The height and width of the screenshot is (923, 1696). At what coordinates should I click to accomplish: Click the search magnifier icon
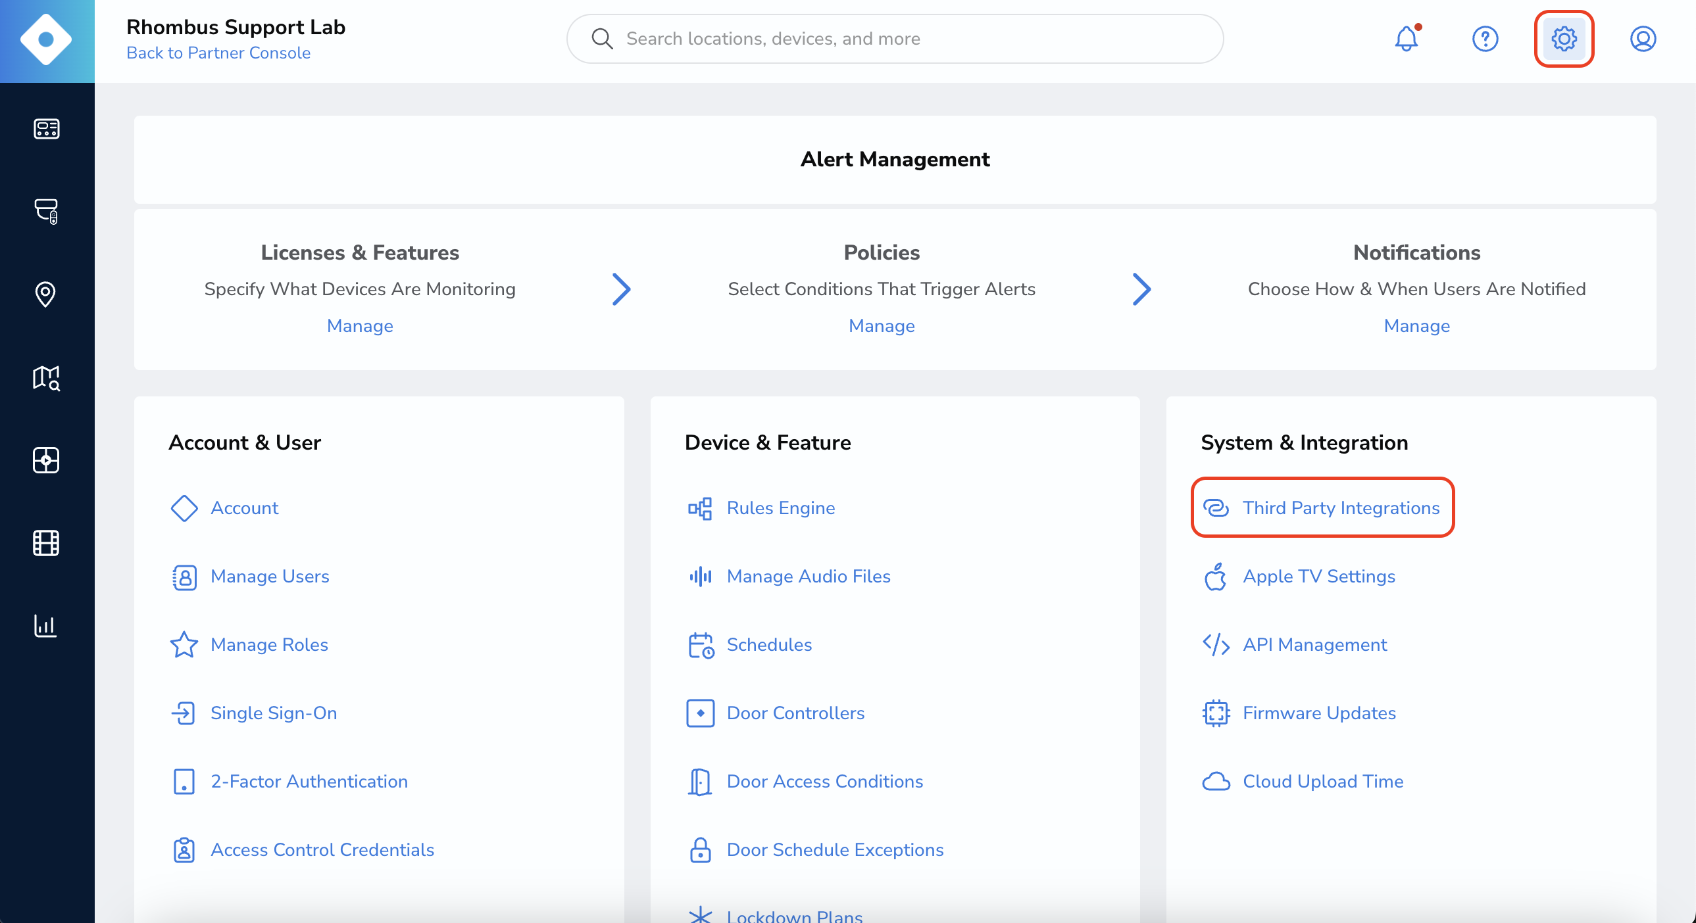[603, 39]
